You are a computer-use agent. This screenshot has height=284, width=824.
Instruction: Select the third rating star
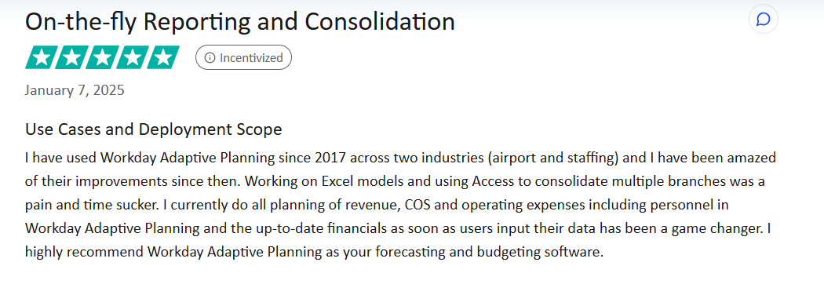click(103, 57)
